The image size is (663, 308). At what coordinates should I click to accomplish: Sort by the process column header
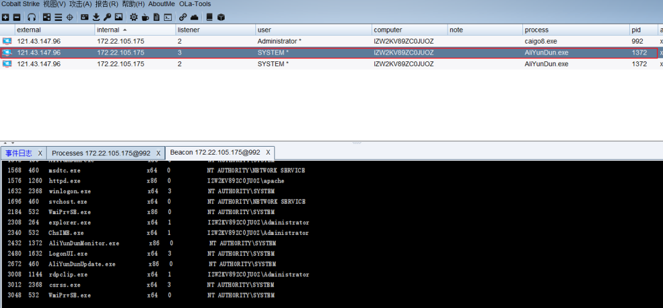pyautogui.click(x=576, y=30)
